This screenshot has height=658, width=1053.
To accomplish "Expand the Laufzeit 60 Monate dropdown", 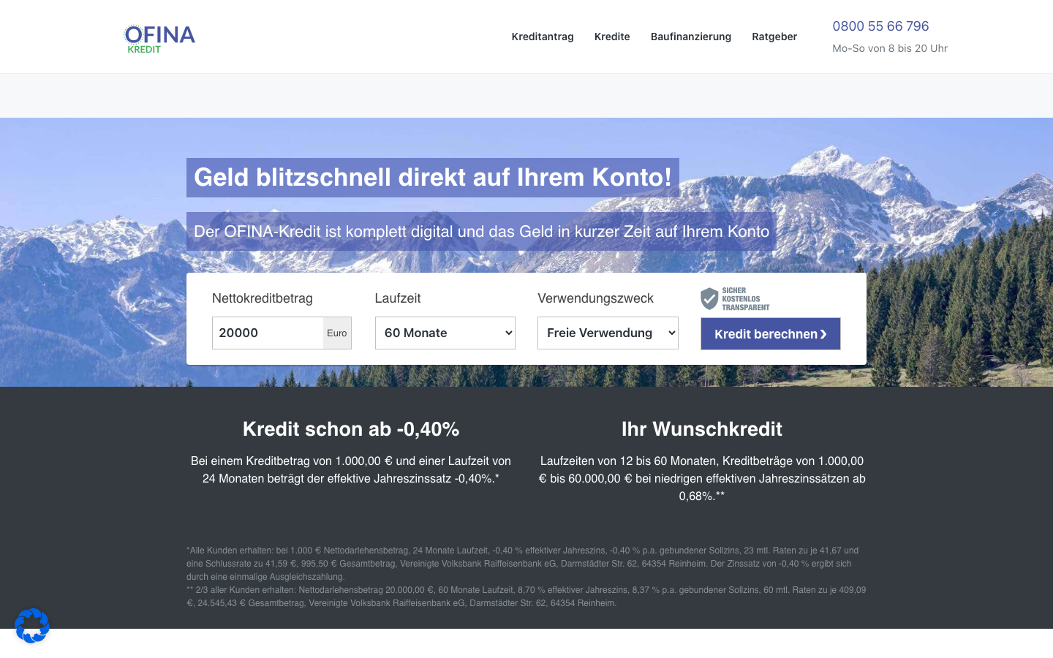I will pos(445,333).
